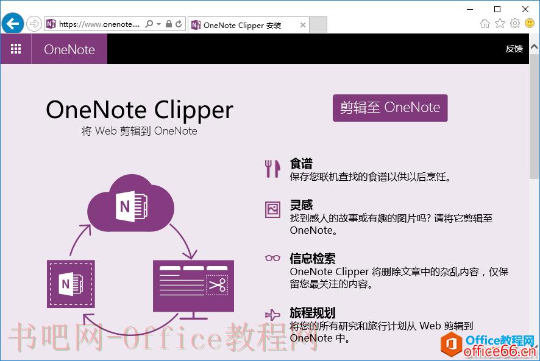Click the monitor with scissors illustration
The width and height of the screenshot is (540, 361).
click(193, 289)
